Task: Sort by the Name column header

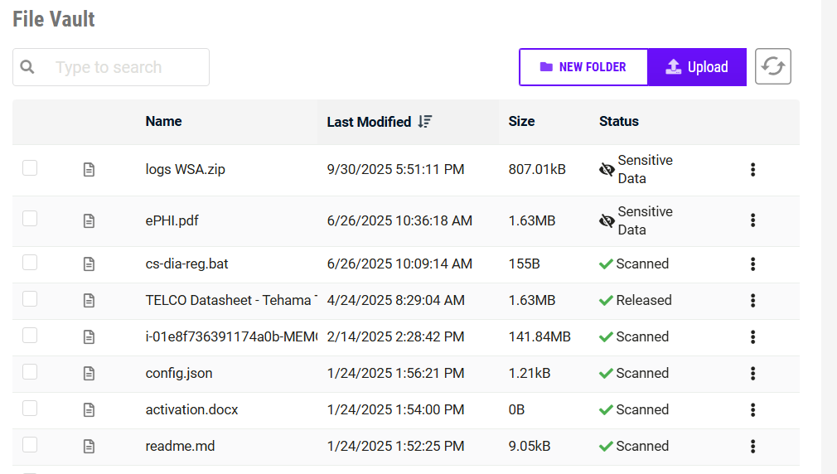Action: [x=163, y=122]
